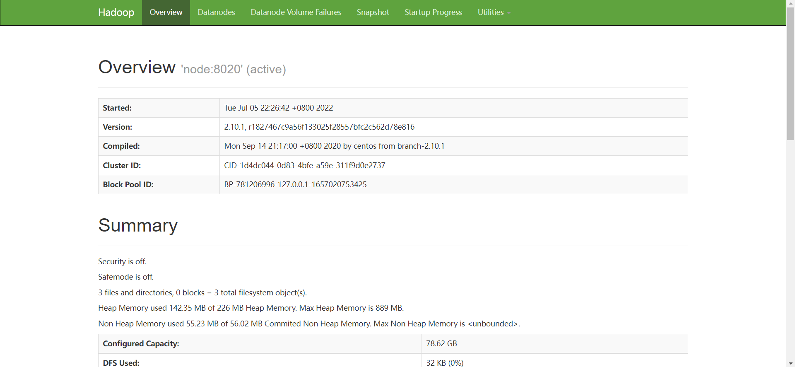The width and height of the screenshot is (795, 367).
Task: Click the vertical scrollbar thumb
Action: [790, 74]
